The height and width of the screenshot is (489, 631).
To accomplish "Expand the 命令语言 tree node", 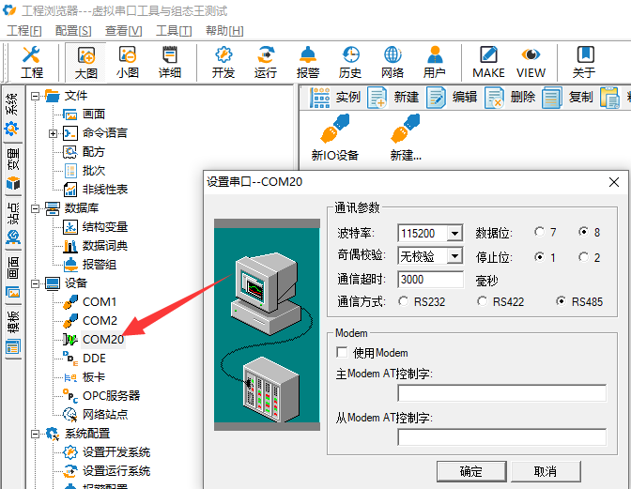I will point(54,133).
